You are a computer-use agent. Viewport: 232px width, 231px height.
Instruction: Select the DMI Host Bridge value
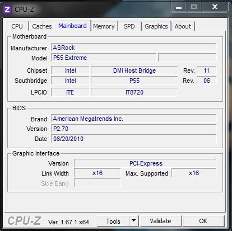click(134, 70)
